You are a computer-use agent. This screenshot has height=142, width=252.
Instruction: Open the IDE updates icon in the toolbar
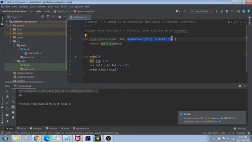point(244,11)
